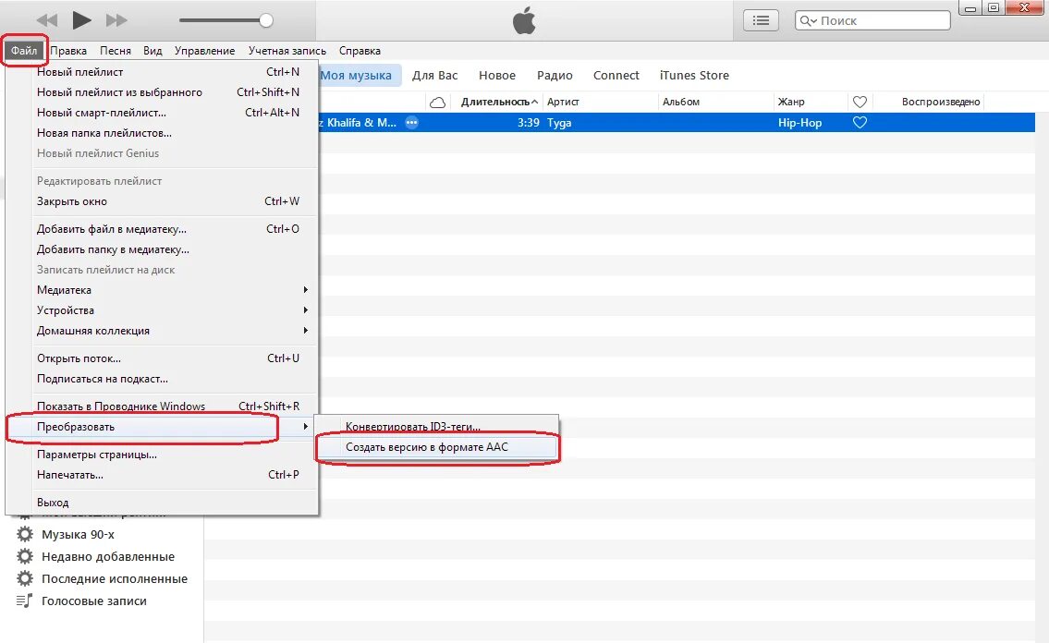Choose Новый плейлист from the menu
1049x643 pixels.
(161, 72)
